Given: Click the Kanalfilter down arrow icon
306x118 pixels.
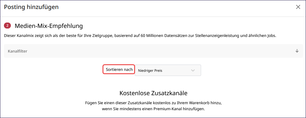Looking at the screenshot, I should coord(297,51).
